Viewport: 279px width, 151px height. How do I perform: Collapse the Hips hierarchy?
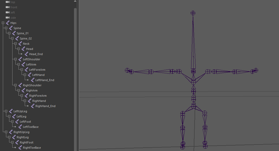3,23
